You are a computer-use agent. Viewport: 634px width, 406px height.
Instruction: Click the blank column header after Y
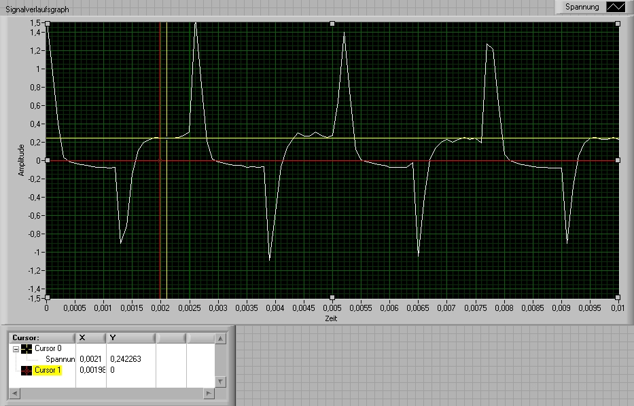pos(171,337)
